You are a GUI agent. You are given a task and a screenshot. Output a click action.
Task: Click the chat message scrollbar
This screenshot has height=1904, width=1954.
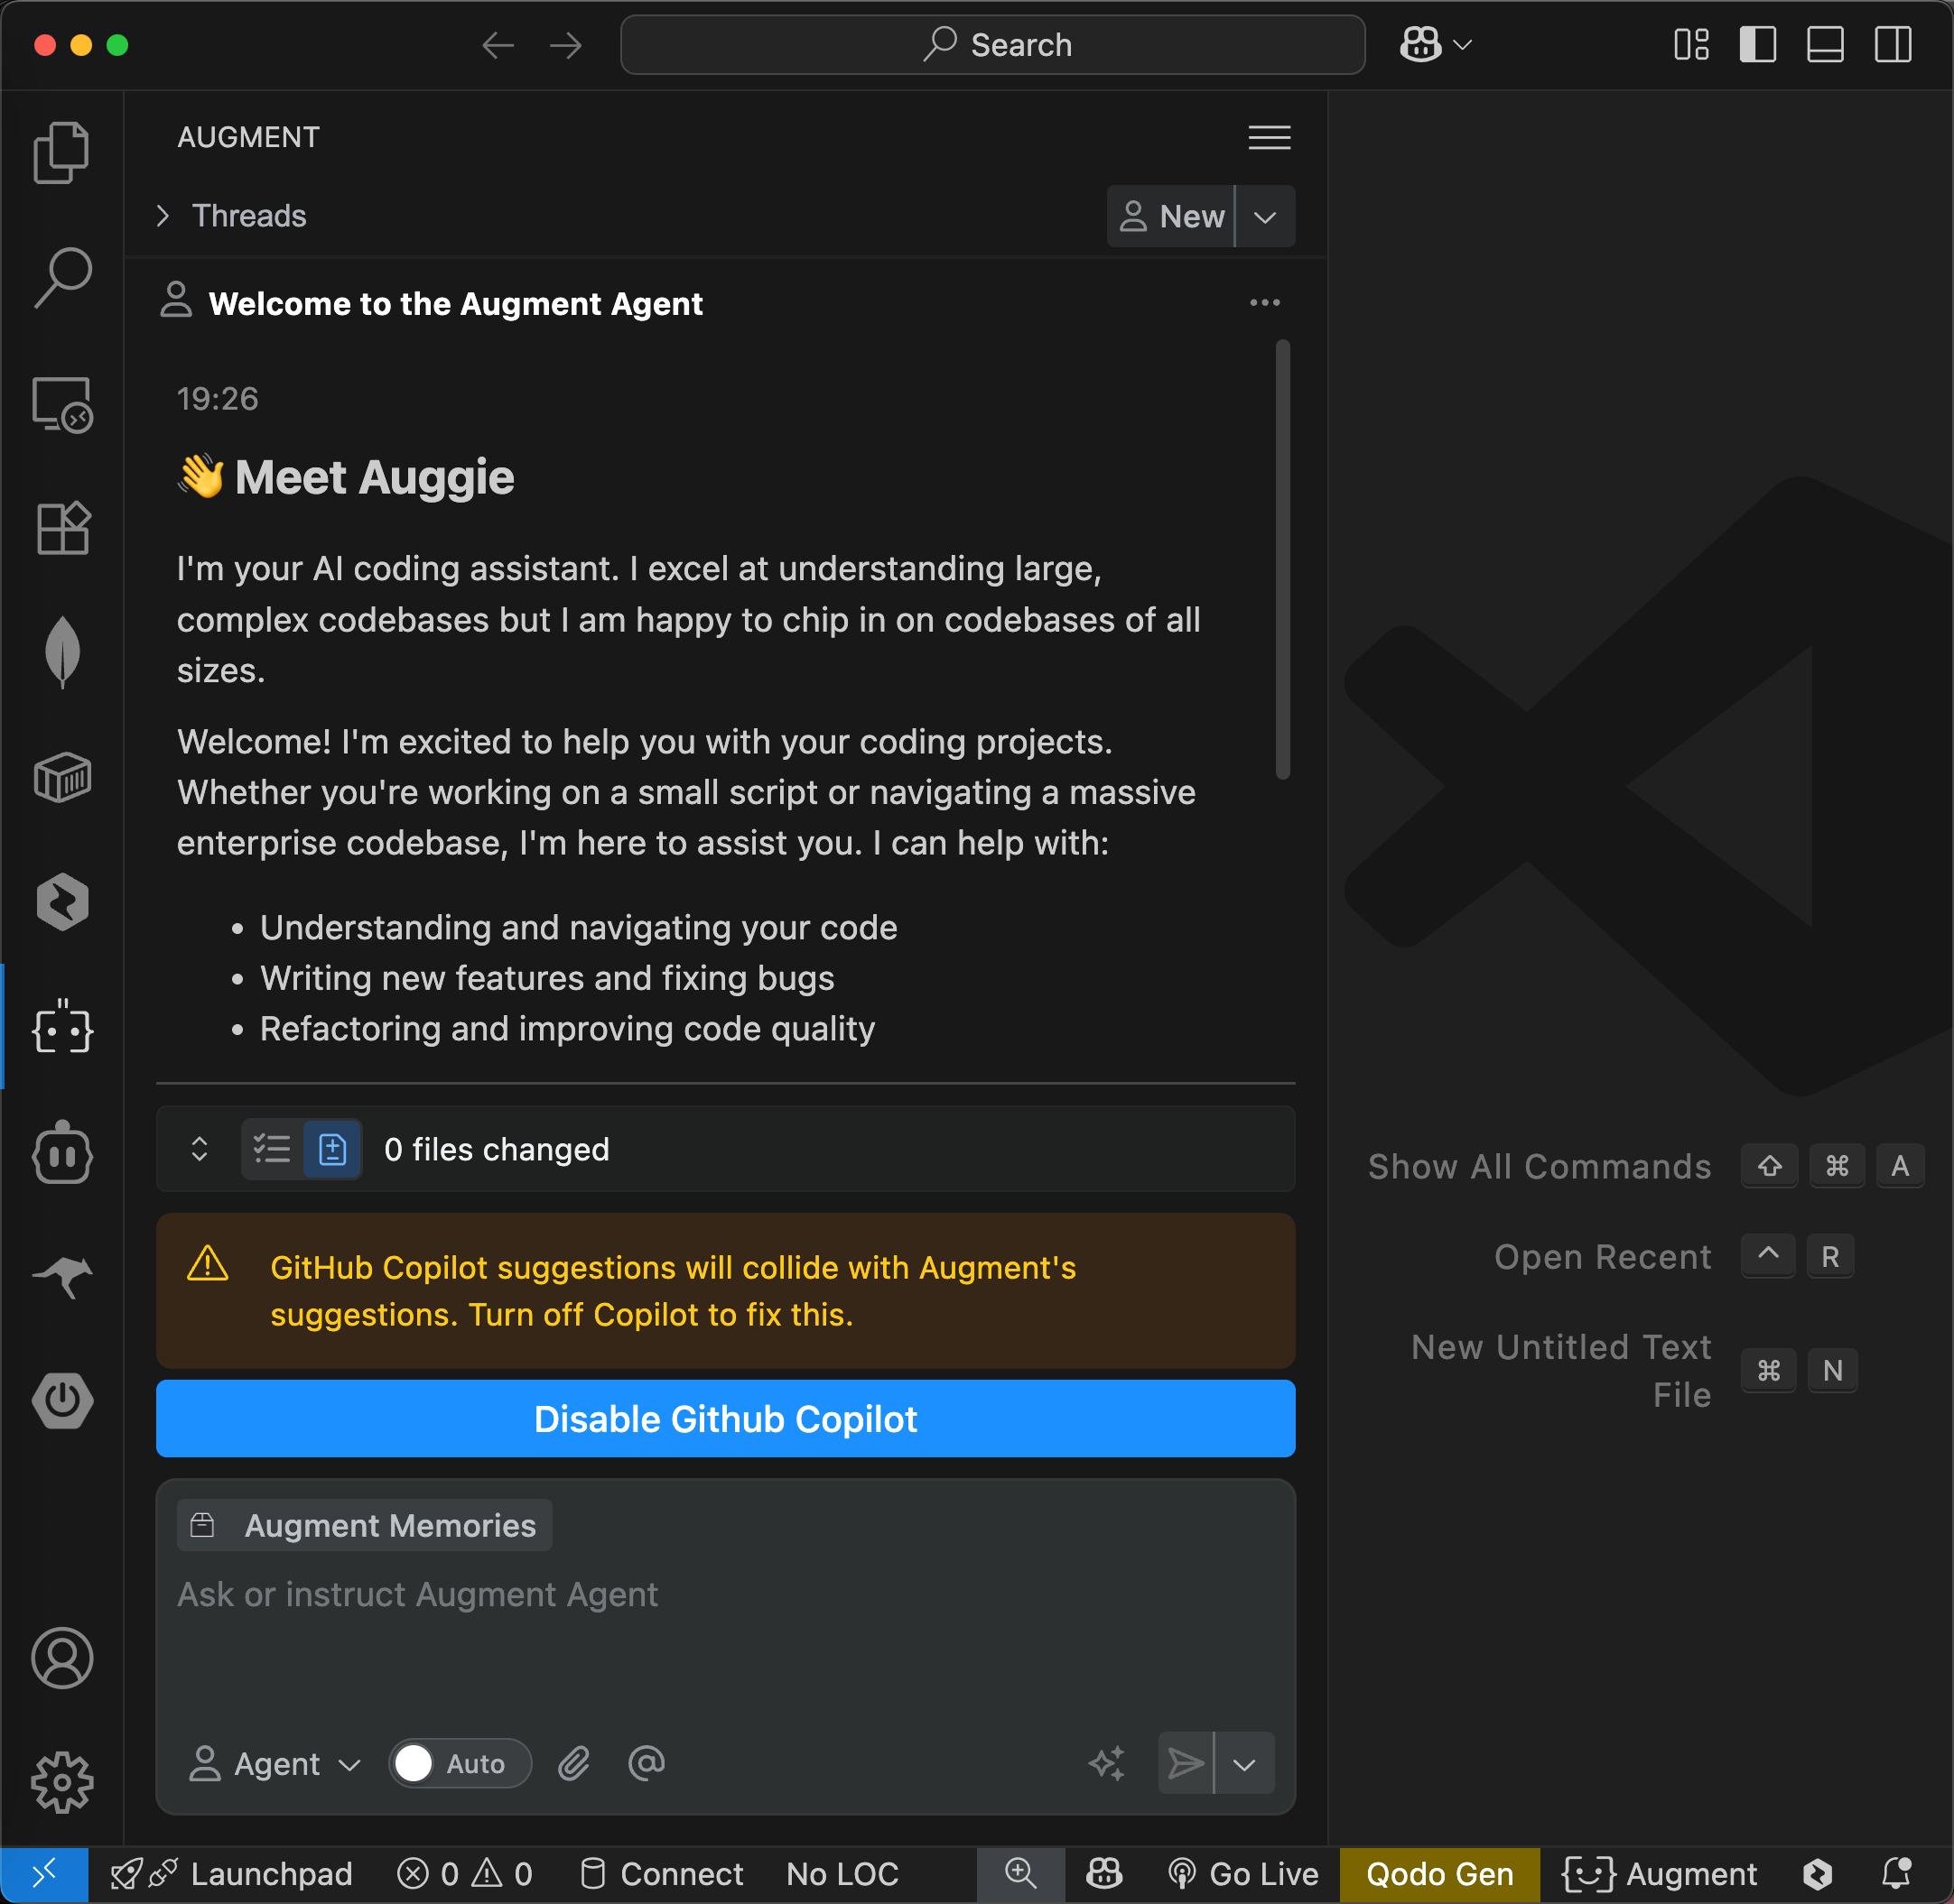pyautogui.click(x=1283, y=560)
